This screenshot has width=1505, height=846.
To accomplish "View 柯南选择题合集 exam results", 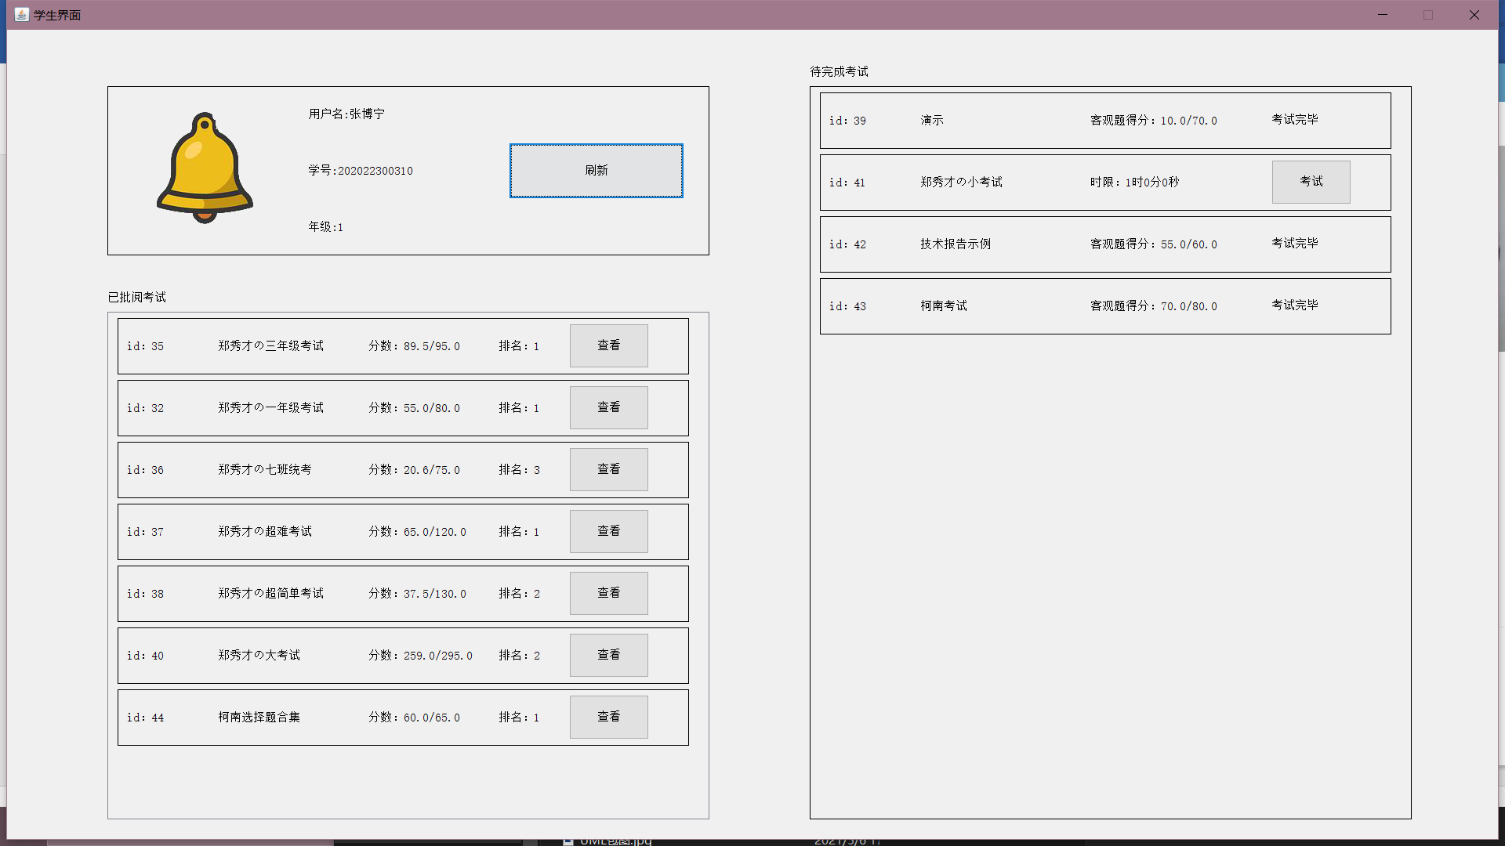I will pyautogui.click(x=608, y=717).
